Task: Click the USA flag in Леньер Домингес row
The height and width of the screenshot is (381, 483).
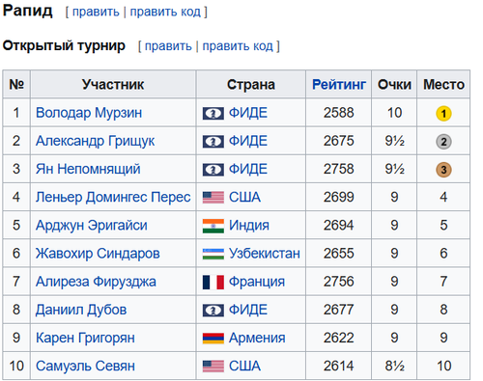Action: [x=213, y=198]
